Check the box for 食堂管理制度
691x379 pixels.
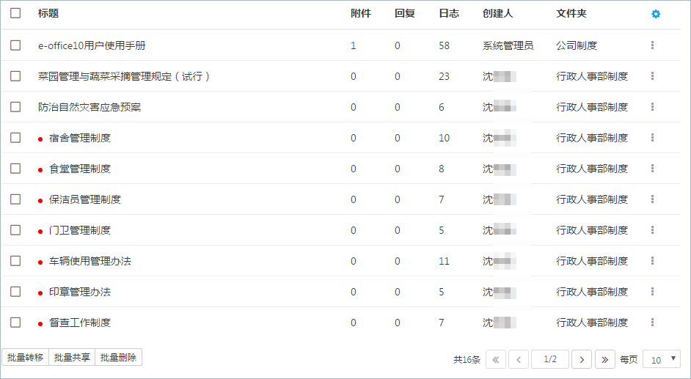15,168
